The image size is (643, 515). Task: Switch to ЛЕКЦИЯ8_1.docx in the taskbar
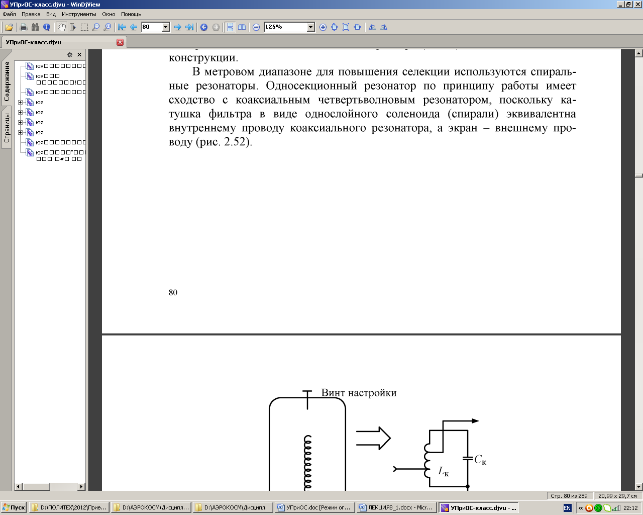click(x=396, y=507)
